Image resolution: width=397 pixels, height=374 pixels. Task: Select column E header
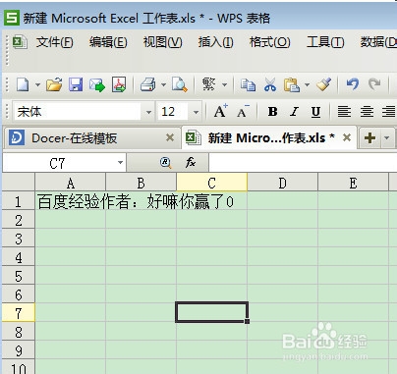coord(353,183)
